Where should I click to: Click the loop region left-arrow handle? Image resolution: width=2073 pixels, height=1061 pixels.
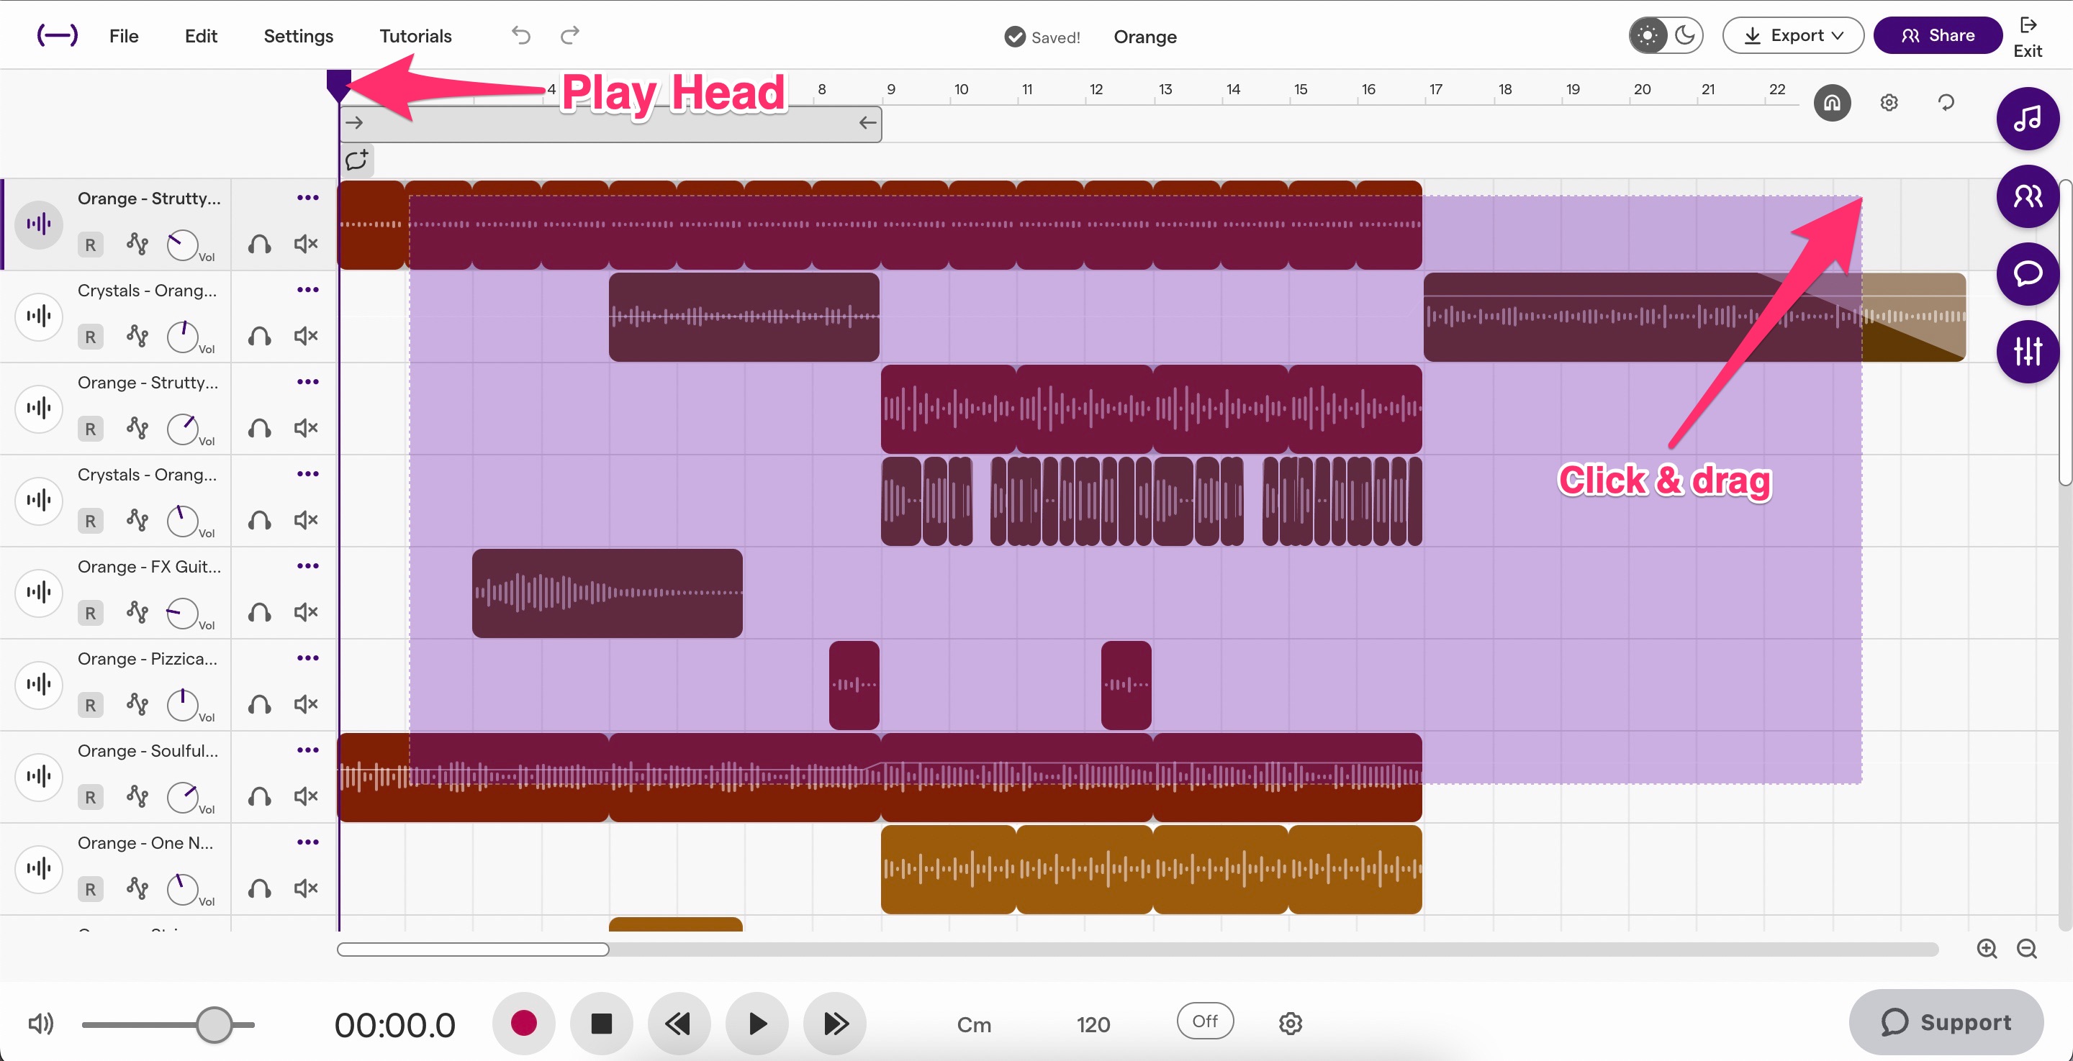(867, 123)
